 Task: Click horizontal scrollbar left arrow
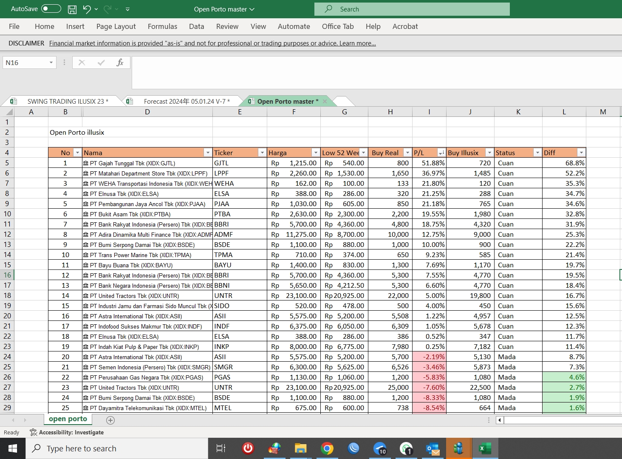500,420
